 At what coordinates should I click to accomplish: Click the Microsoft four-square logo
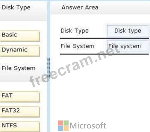point(63,126)
